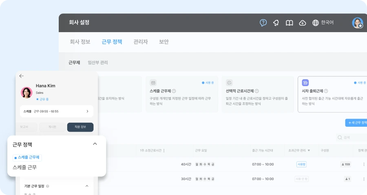Click 07:00 ~ 10:00 in the 40시간 row
The width and height of the screenshot is (367, 195).
(x=263, y=164)
